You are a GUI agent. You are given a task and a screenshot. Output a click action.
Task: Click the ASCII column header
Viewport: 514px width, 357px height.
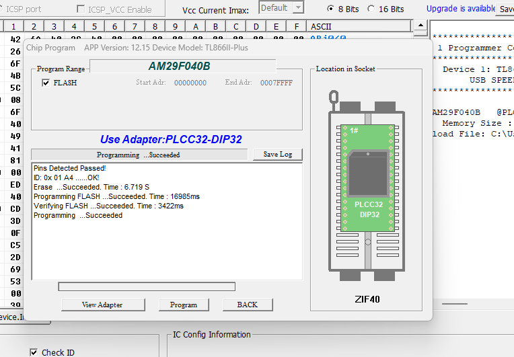click(321, 26)
